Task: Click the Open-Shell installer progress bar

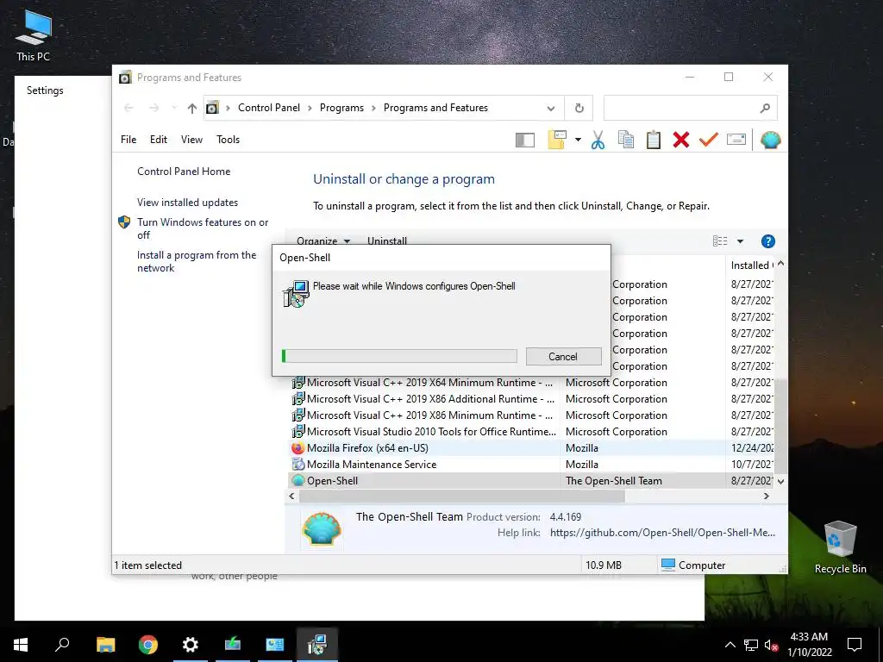Action: [x=399, y=356]
